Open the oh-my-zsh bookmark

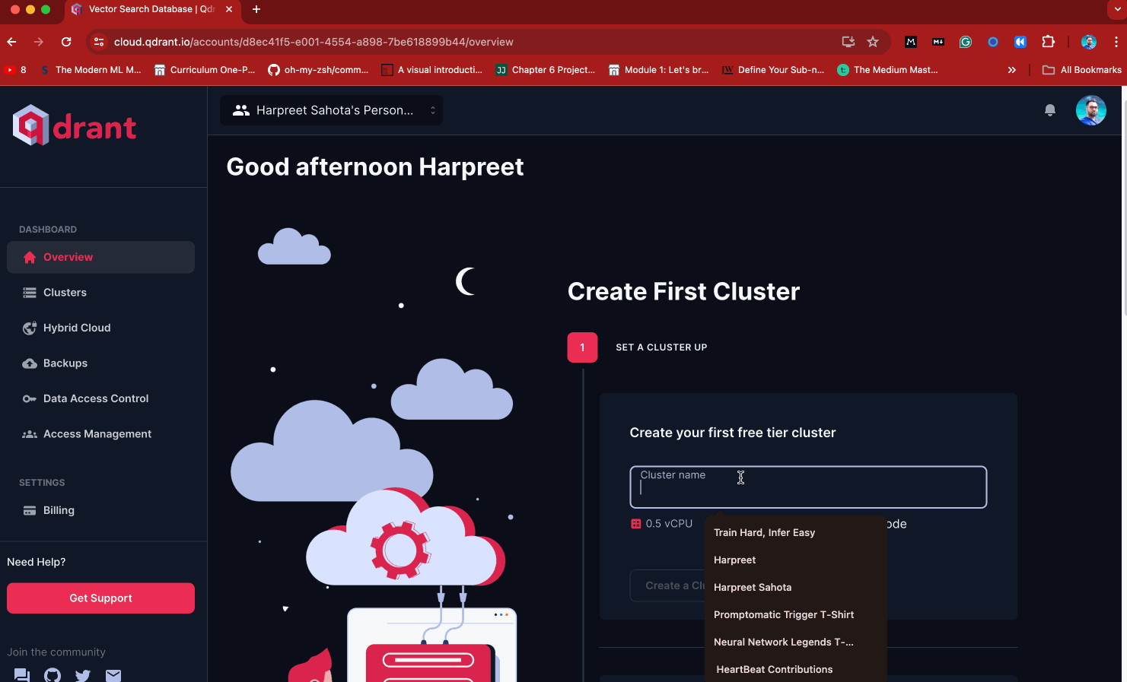[318, 70]
